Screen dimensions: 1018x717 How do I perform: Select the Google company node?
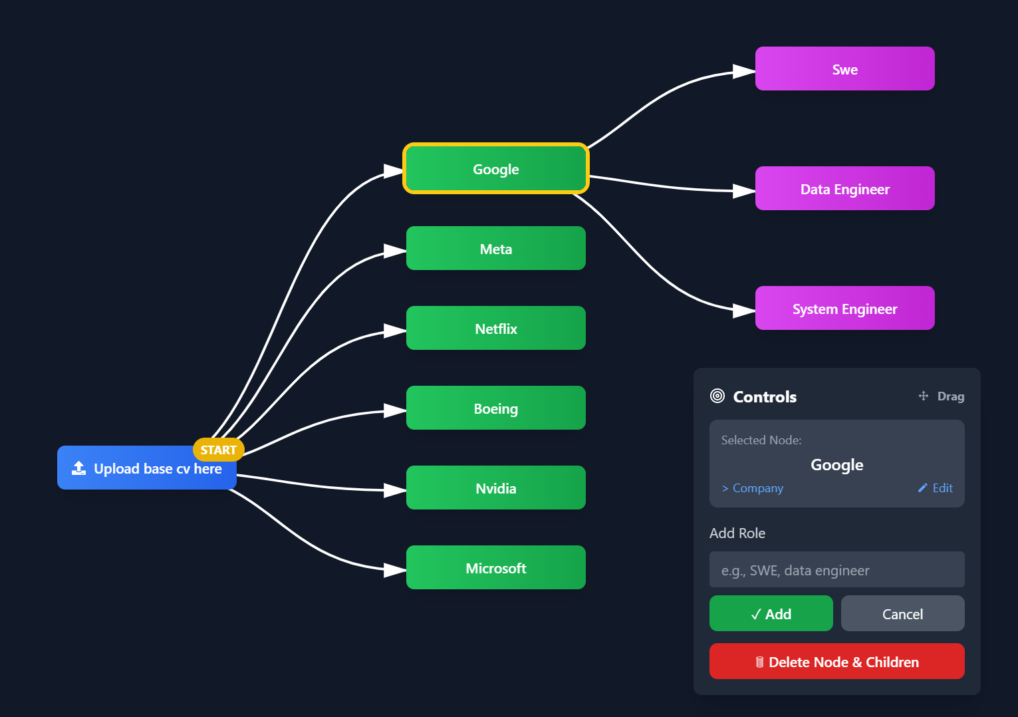[496, 169]
